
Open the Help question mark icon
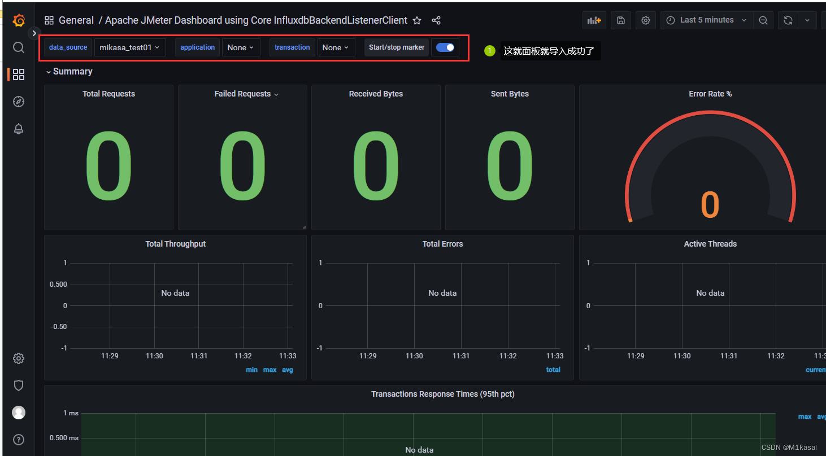click(x=19, y=440)
